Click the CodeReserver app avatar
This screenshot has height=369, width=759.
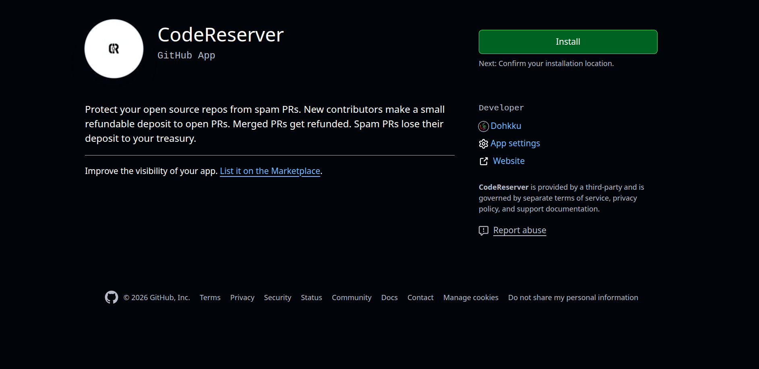click(114, 48)
